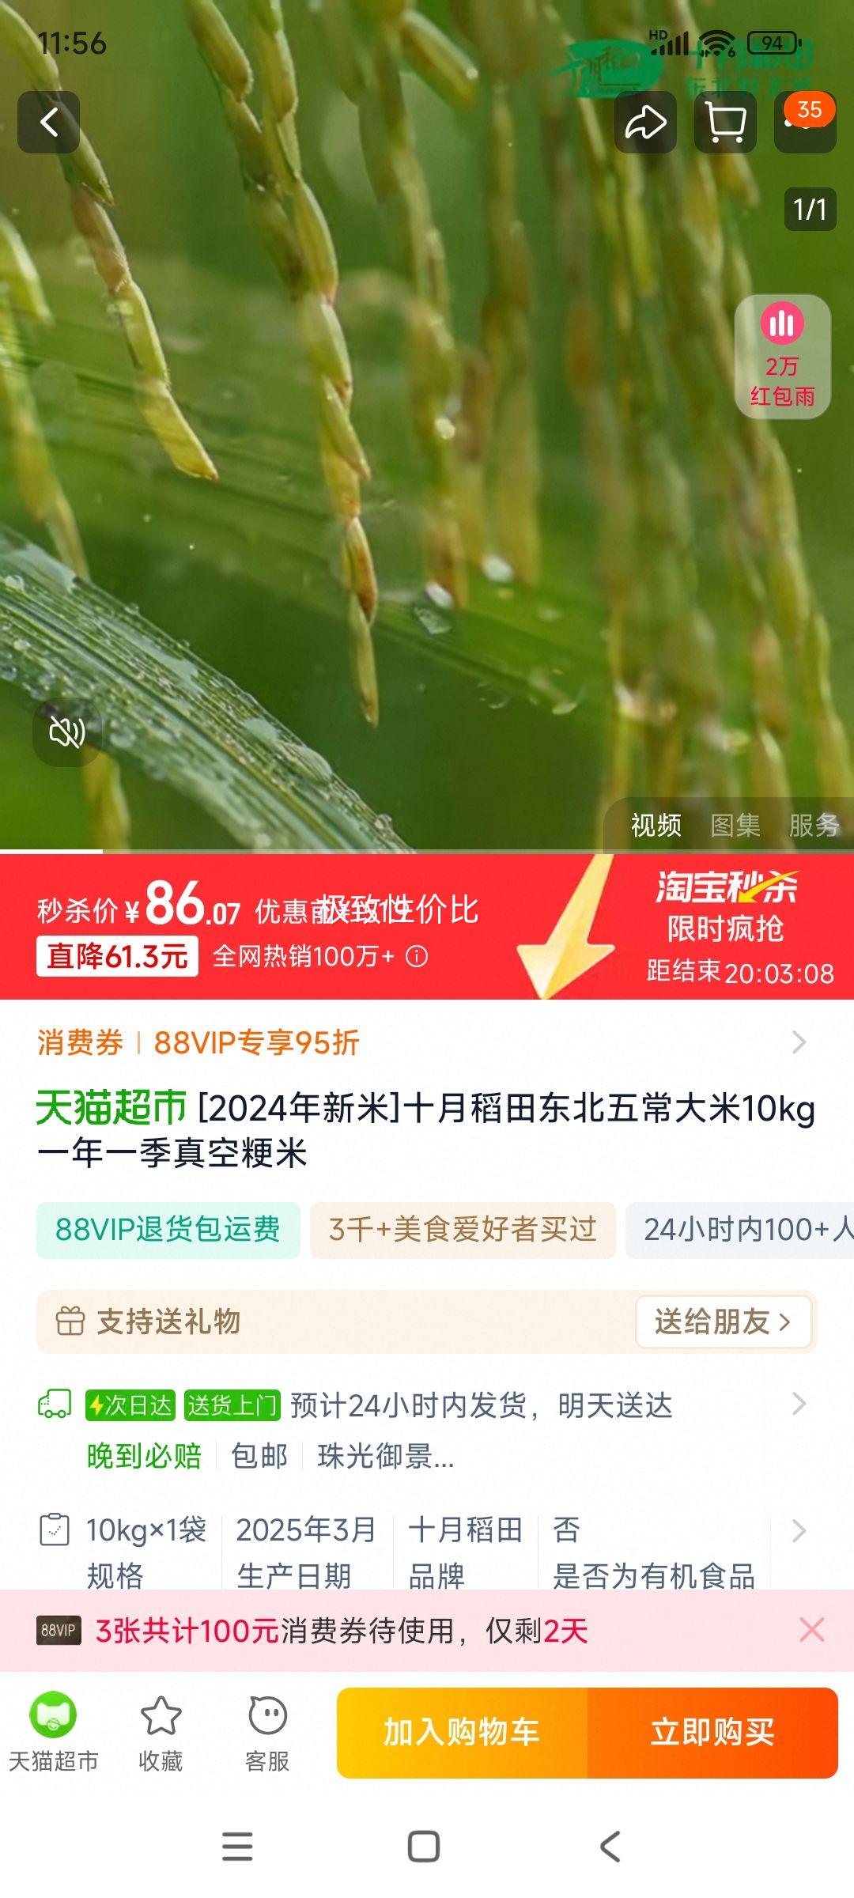This screenshot has width=854, height=1898.
Task: Tap 立即购买 button
Action: click(712, 1732)
